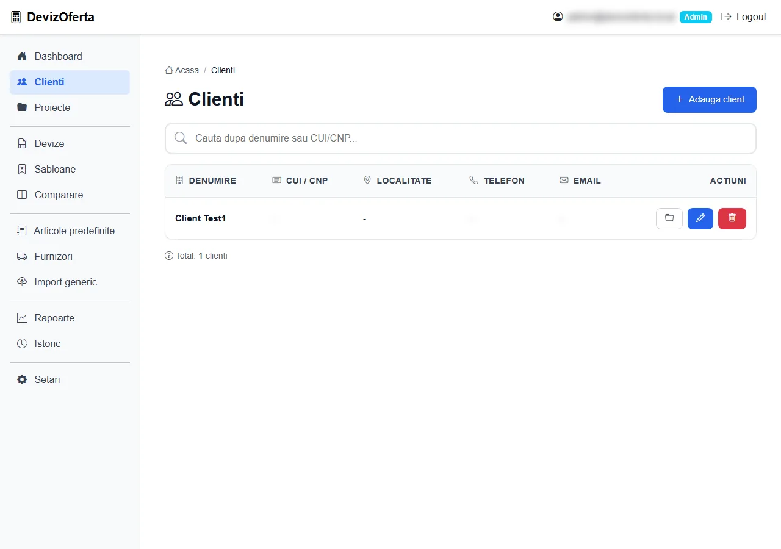The height and width of the screenshot is (549, 781).
Task: Click the Furnizori truck icon
Action: pyautogui.click(x=22, y=256)
